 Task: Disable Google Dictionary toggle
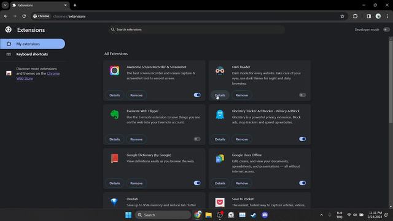click(197, 183)
